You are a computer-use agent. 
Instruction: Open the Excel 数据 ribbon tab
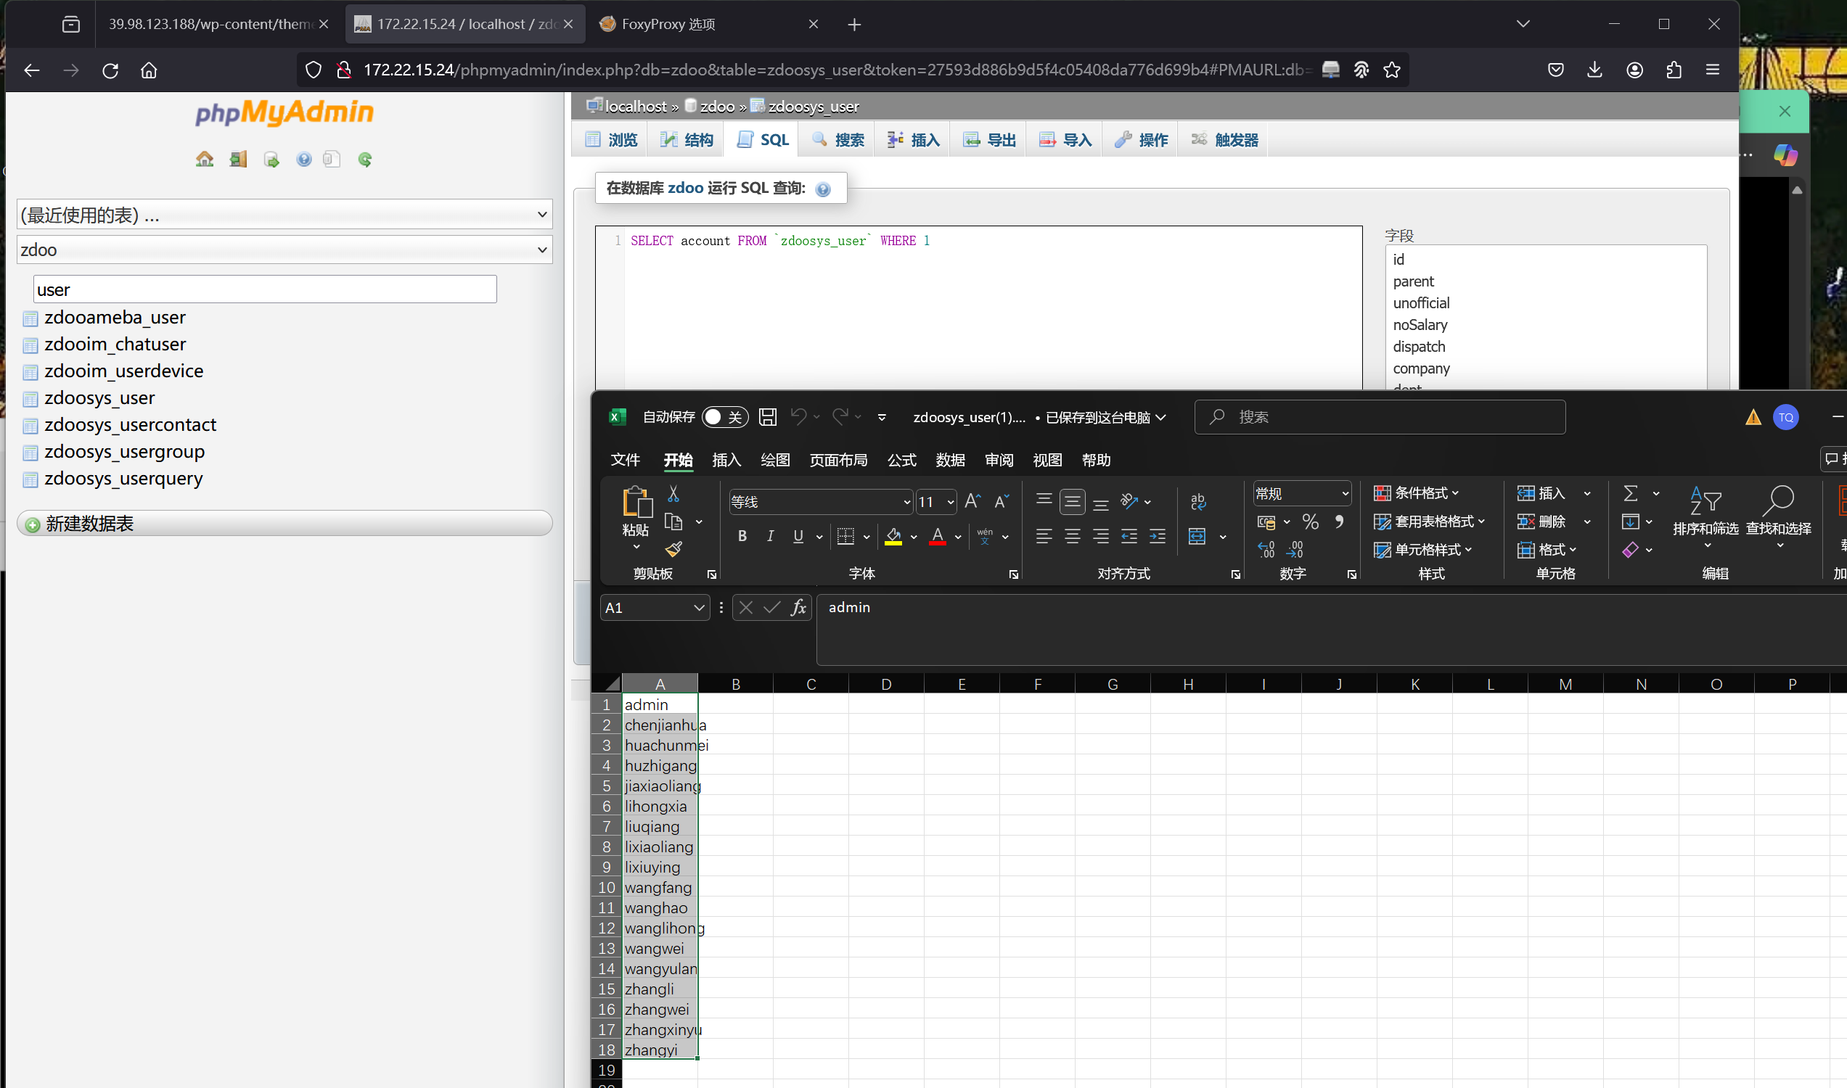[x=950, y=460]
